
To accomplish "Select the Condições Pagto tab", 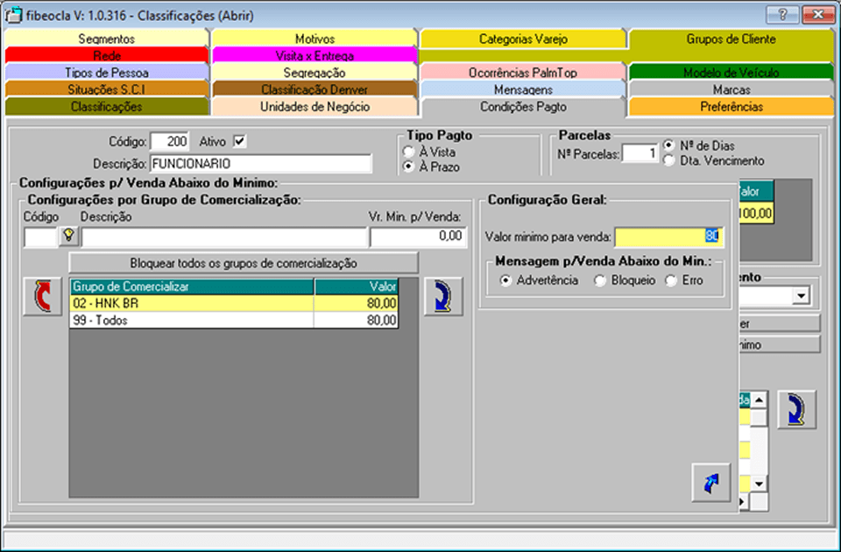I will pos(523,107).
